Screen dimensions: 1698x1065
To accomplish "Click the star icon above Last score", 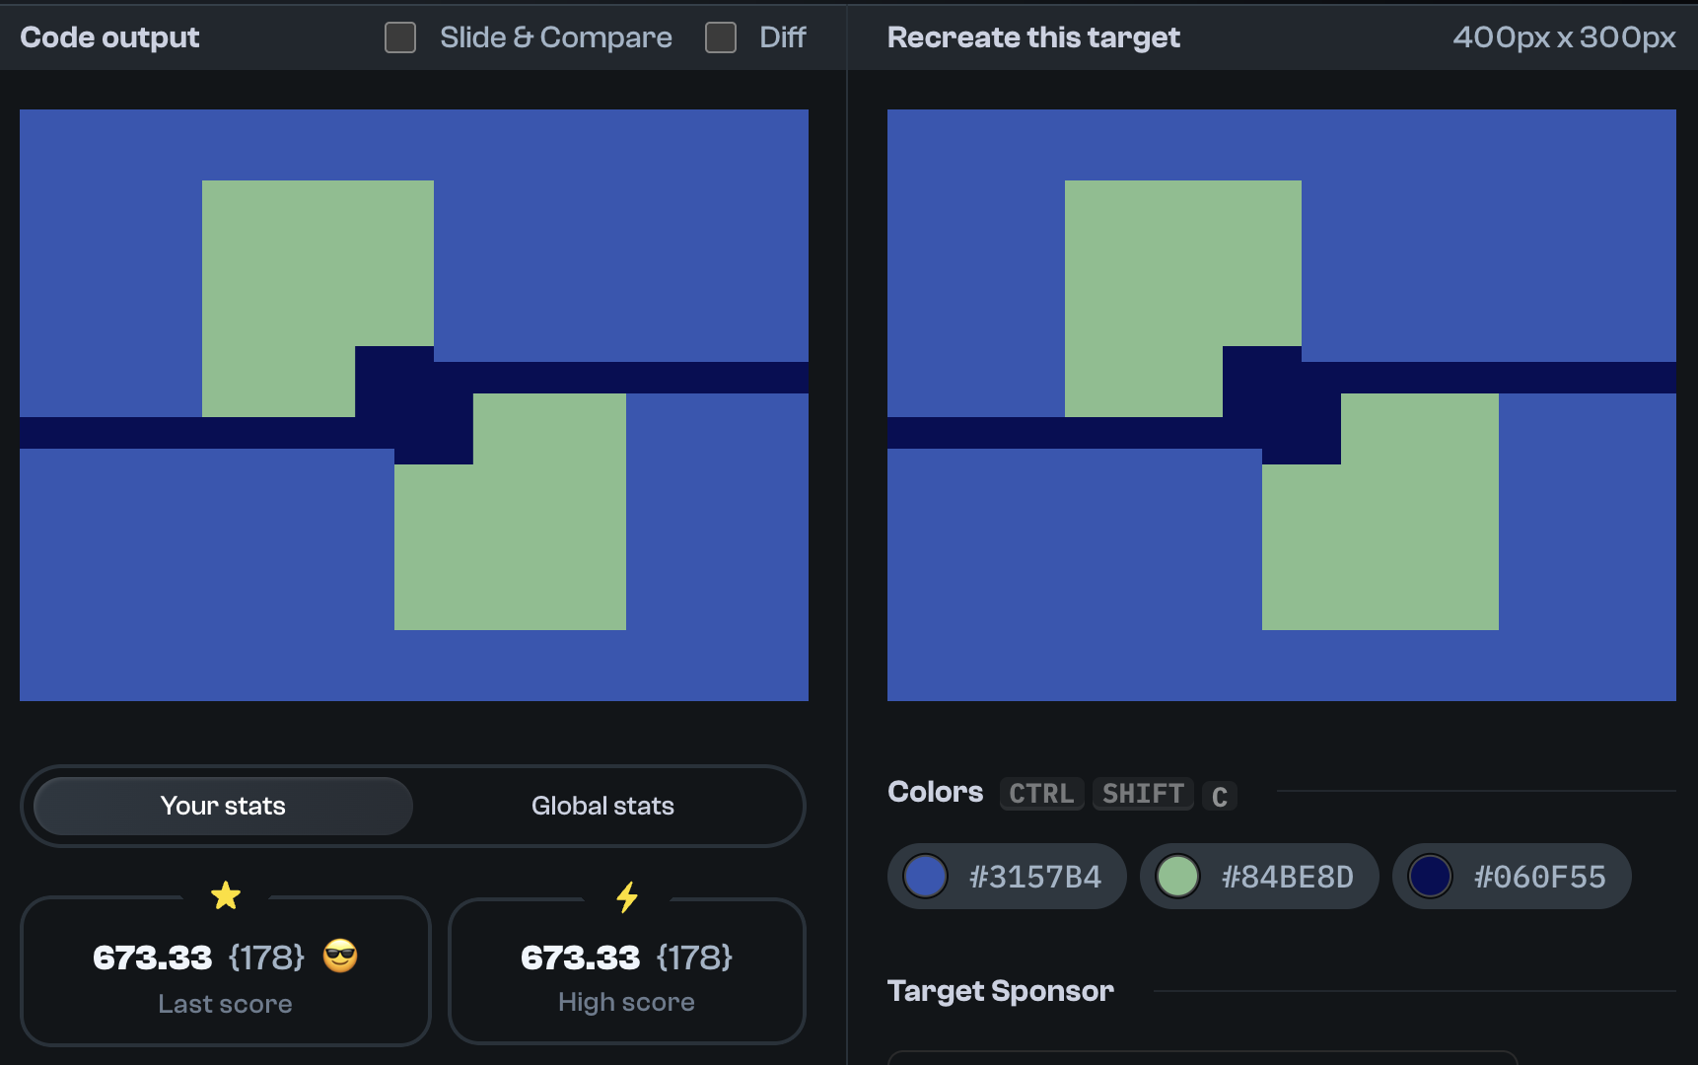I will [226, 895].
